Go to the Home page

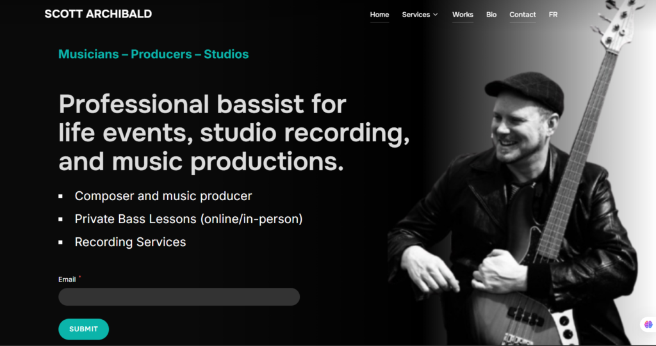click(379, 15)
